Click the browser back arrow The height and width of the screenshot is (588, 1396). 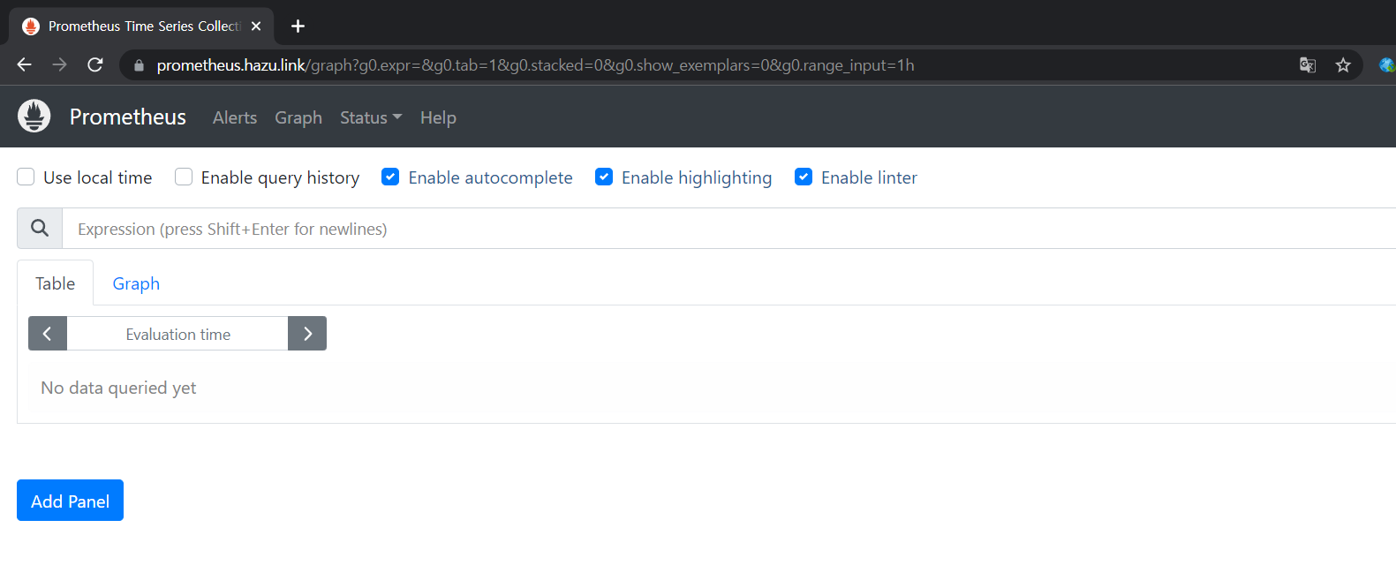click(24, 64)
